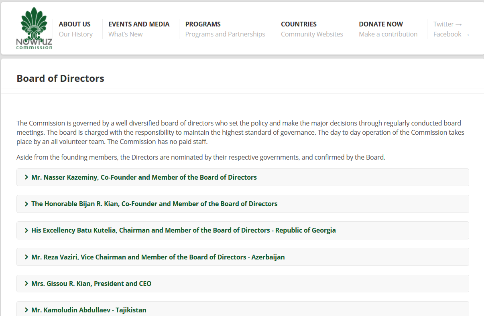The width and height of the screenshot is (484, 316).
Task: Click chevron icon beside Reza Vaziri
Action: coord(26,257)
